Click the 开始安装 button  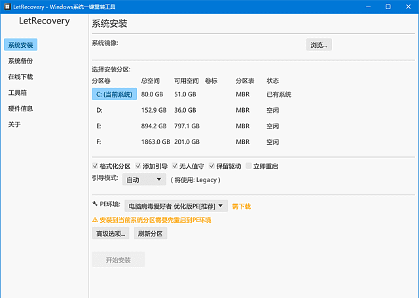pyautogui.click(x=118, y=259)
